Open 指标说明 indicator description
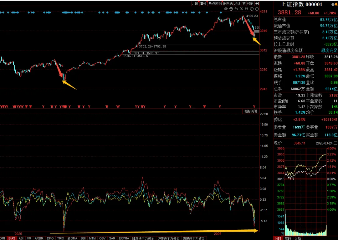The image size is (338, 240). tap(250, 111)
